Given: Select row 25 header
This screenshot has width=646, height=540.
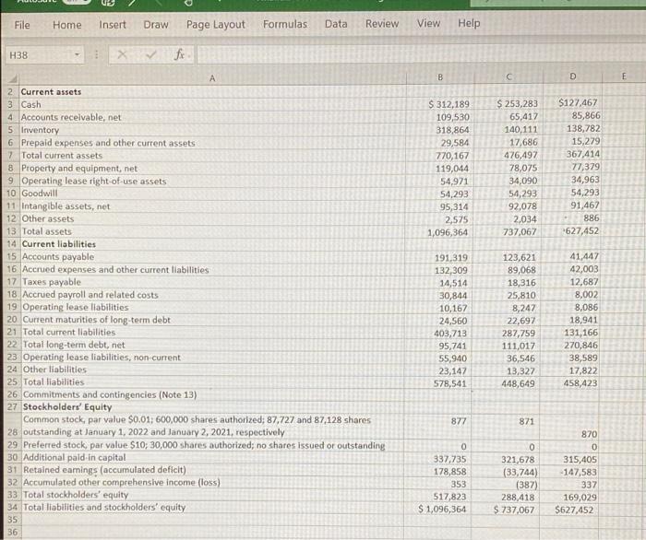Looking at the screenshot, I should point(12,382).
